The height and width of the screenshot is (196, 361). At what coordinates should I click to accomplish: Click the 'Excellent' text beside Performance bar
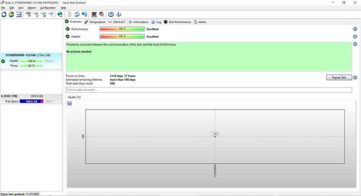coord(153,29)
